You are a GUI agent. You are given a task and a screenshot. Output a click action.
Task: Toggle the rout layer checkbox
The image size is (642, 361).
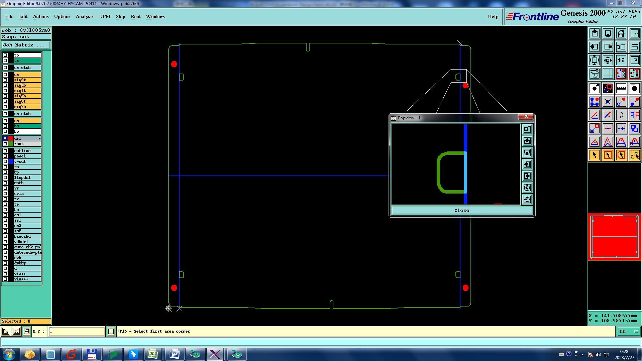[x=5, y=144]
